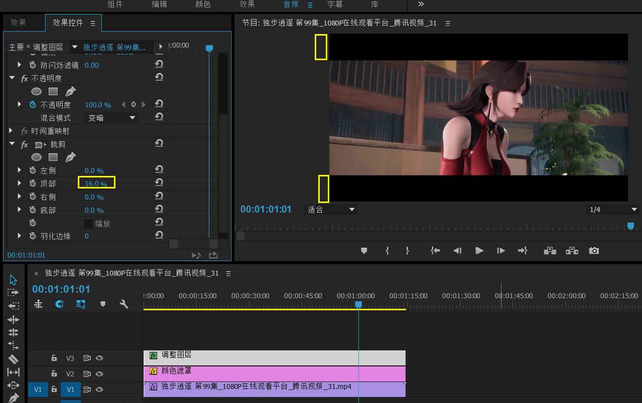This screenshot has width=642, height=403.
Task: Go to next opacity keyframe
Action: (144, 105)
